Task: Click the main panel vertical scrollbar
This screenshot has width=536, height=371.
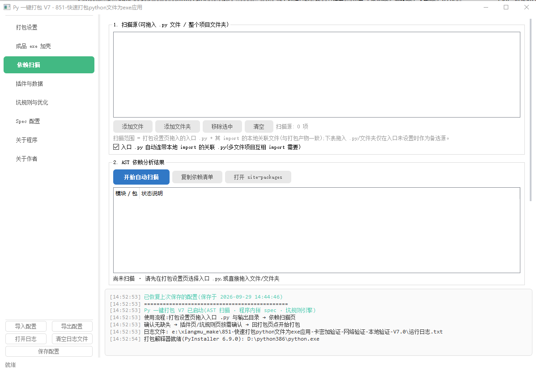Action: 531,110
